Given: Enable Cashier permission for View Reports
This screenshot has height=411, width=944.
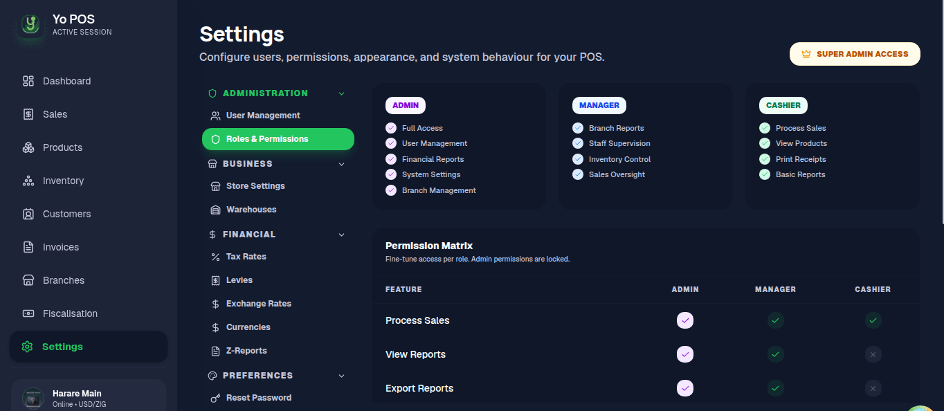Looking at the screenshot, I should click(x=873, y=354).
